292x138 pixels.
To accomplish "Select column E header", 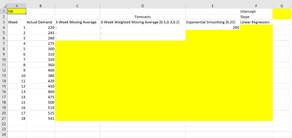I will coord(213,6).
